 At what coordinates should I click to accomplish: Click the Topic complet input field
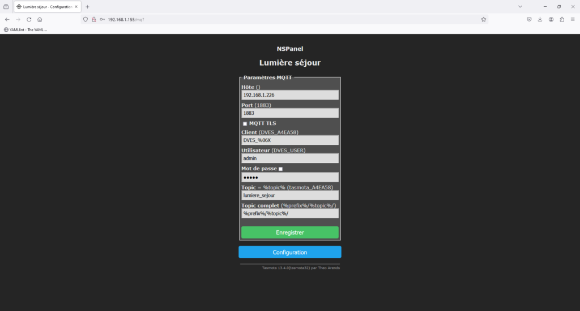pyautogui.click(x=290, y=214)
